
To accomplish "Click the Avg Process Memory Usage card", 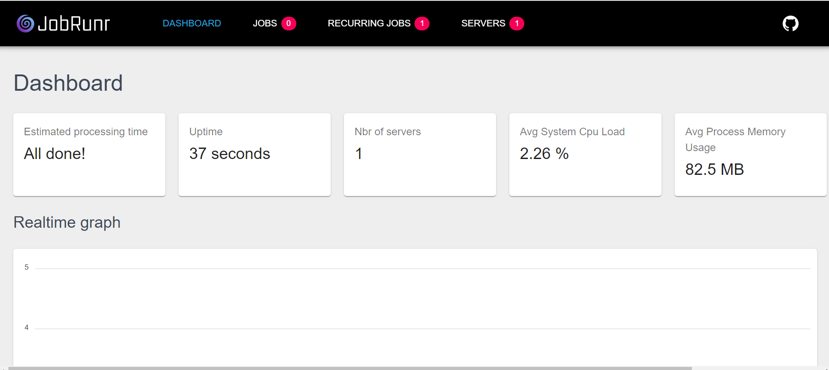I will click(751, 155).
